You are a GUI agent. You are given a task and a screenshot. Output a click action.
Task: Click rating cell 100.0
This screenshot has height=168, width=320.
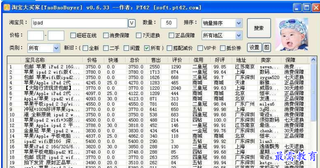point(220,120)
